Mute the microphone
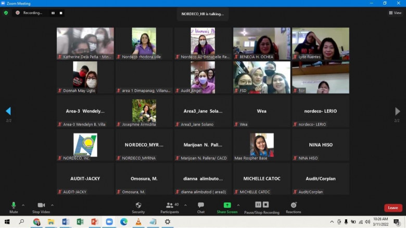406x228 pixels. 14,207
